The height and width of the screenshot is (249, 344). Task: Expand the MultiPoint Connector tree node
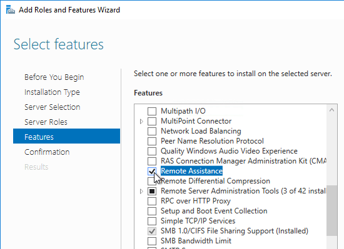click(141, 121)
